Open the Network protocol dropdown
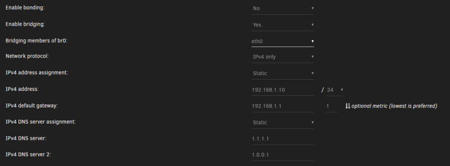Screen dimensions: 450x166 pyautogui.click(x=283, y=57)
